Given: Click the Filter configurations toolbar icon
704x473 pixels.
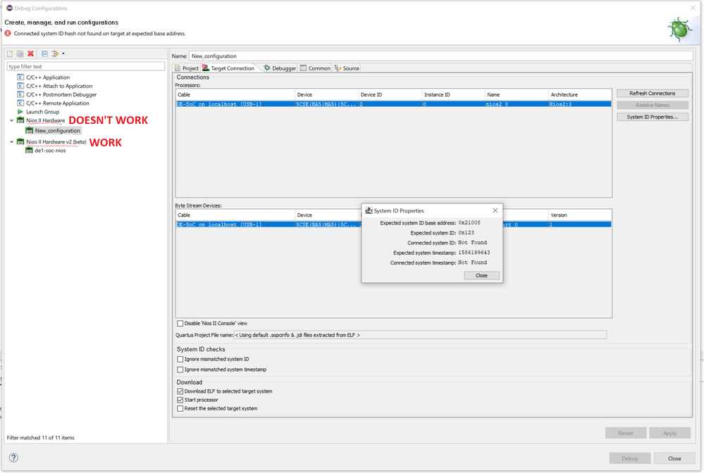Looking at the screenshot, I should [x=55, y=53].
